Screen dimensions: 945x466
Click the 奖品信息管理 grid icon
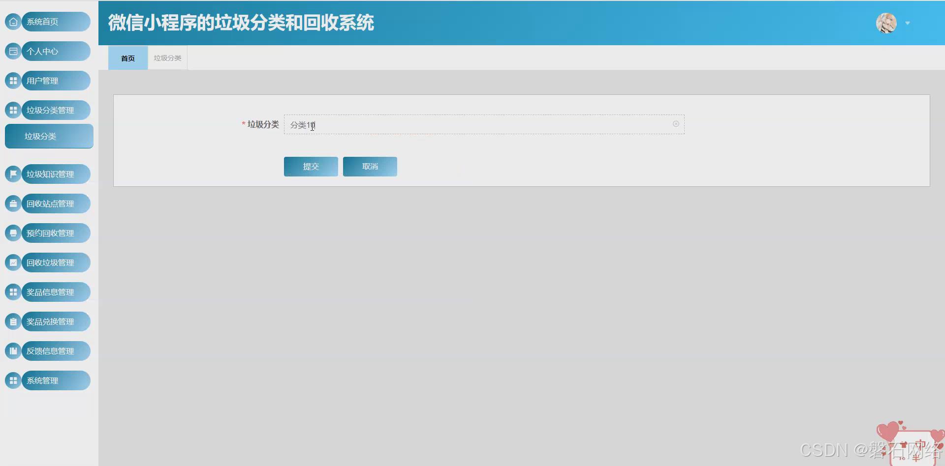point(13,292)
